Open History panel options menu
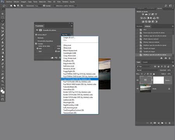The image size is (175, 140). tap(173, 26)
